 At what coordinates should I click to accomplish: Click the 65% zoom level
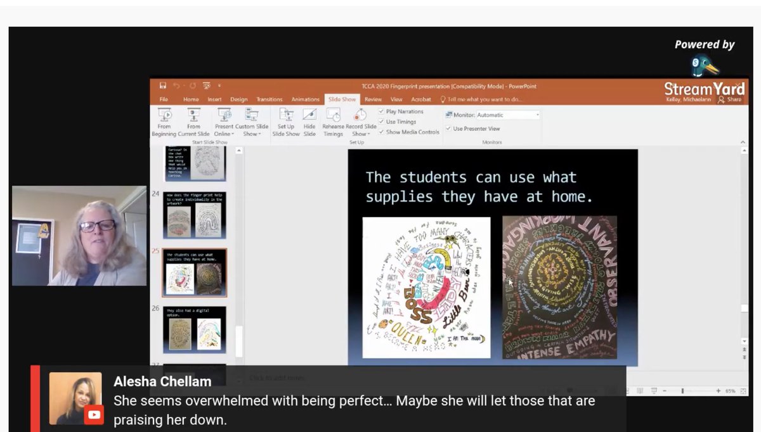click(x=729, y=391)
